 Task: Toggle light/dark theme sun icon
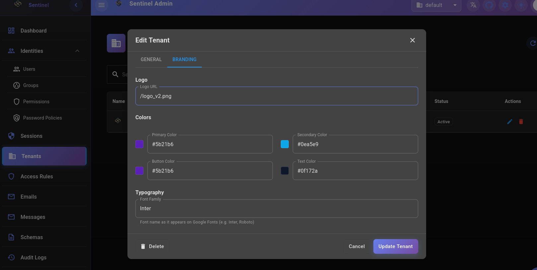tap(521, 5)
